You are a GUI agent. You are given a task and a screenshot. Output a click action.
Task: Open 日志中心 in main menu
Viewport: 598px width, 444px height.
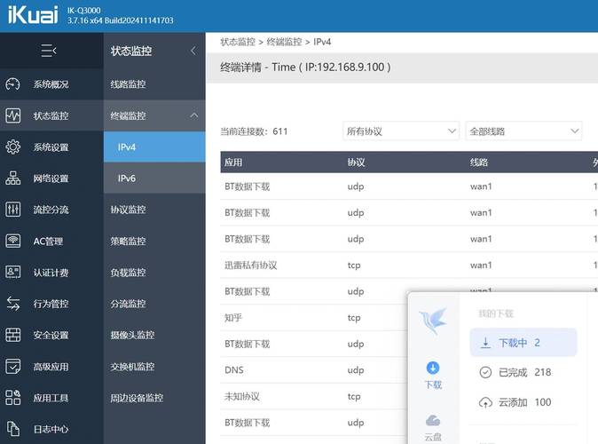pos(51,429)
